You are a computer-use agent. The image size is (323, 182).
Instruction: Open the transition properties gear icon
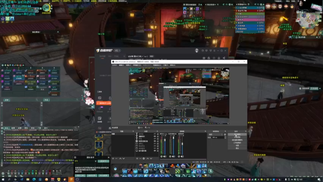[225, 135]
